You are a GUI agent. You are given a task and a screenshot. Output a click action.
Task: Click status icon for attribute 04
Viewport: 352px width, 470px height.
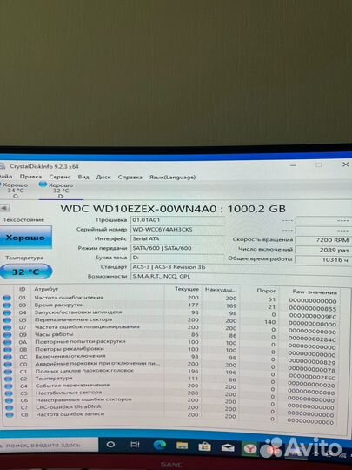pyautogui.click(x=7, y=312)
